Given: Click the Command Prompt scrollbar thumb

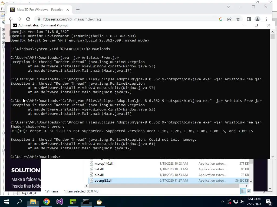Looking at the screenshot, I should (x=272, y=36).
